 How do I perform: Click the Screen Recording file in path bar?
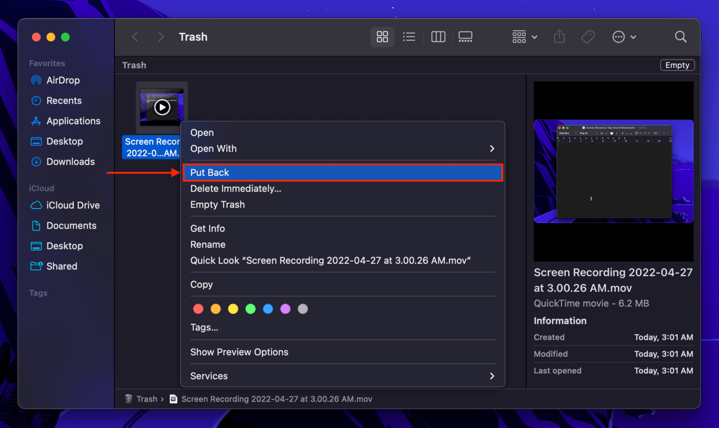[271, 399]
